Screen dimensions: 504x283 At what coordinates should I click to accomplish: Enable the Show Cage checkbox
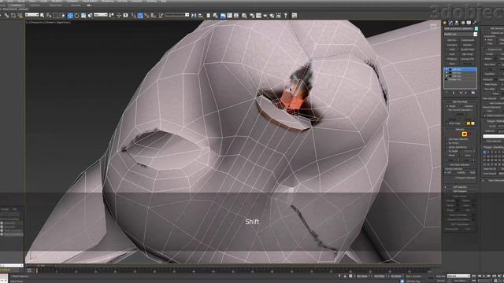point(447,123)
